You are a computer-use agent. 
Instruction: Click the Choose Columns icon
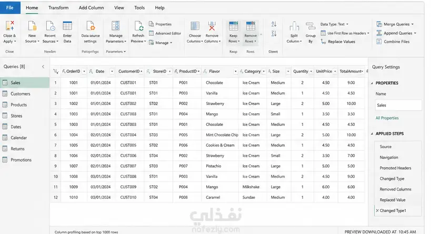195,26
